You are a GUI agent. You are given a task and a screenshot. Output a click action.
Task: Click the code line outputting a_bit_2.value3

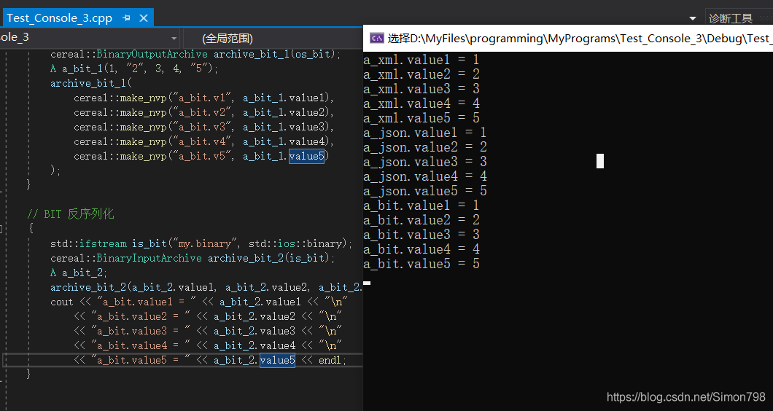click(208, 331)
